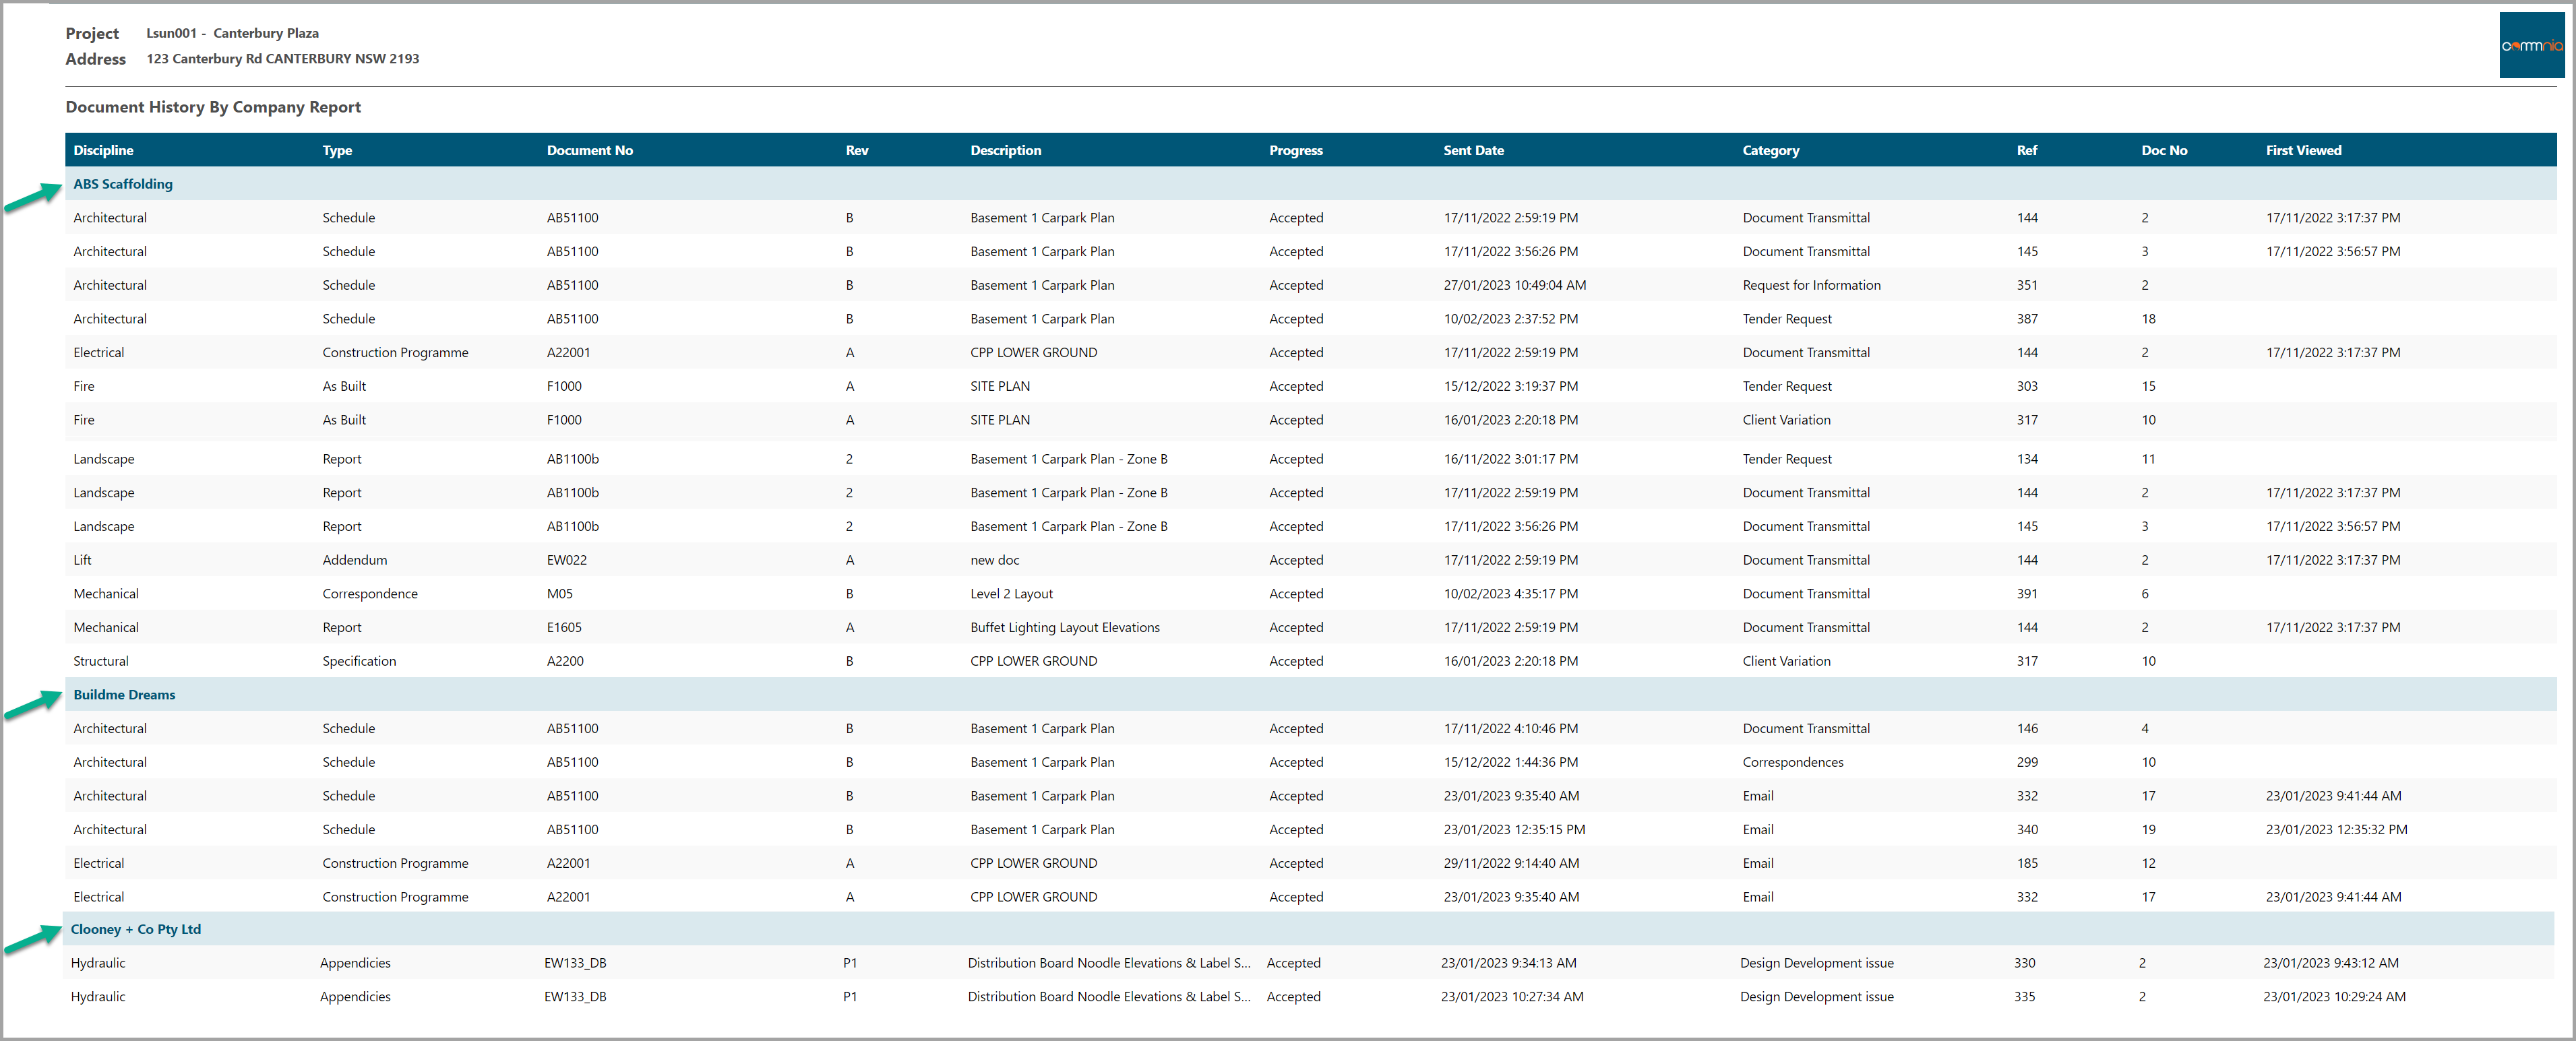Image resolution: width=2576 pixels, height=1041 pixels.
Task: Click the Accepted progress status on row one
Action: pyautogui.click(x=1296, y=217)
